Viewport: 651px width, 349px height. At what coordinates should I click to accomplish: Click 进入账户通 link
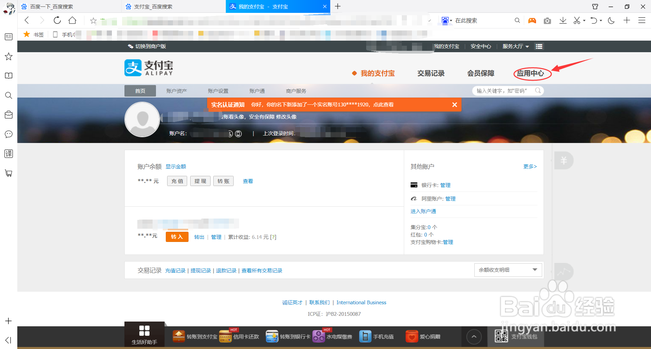pos(423,211)
